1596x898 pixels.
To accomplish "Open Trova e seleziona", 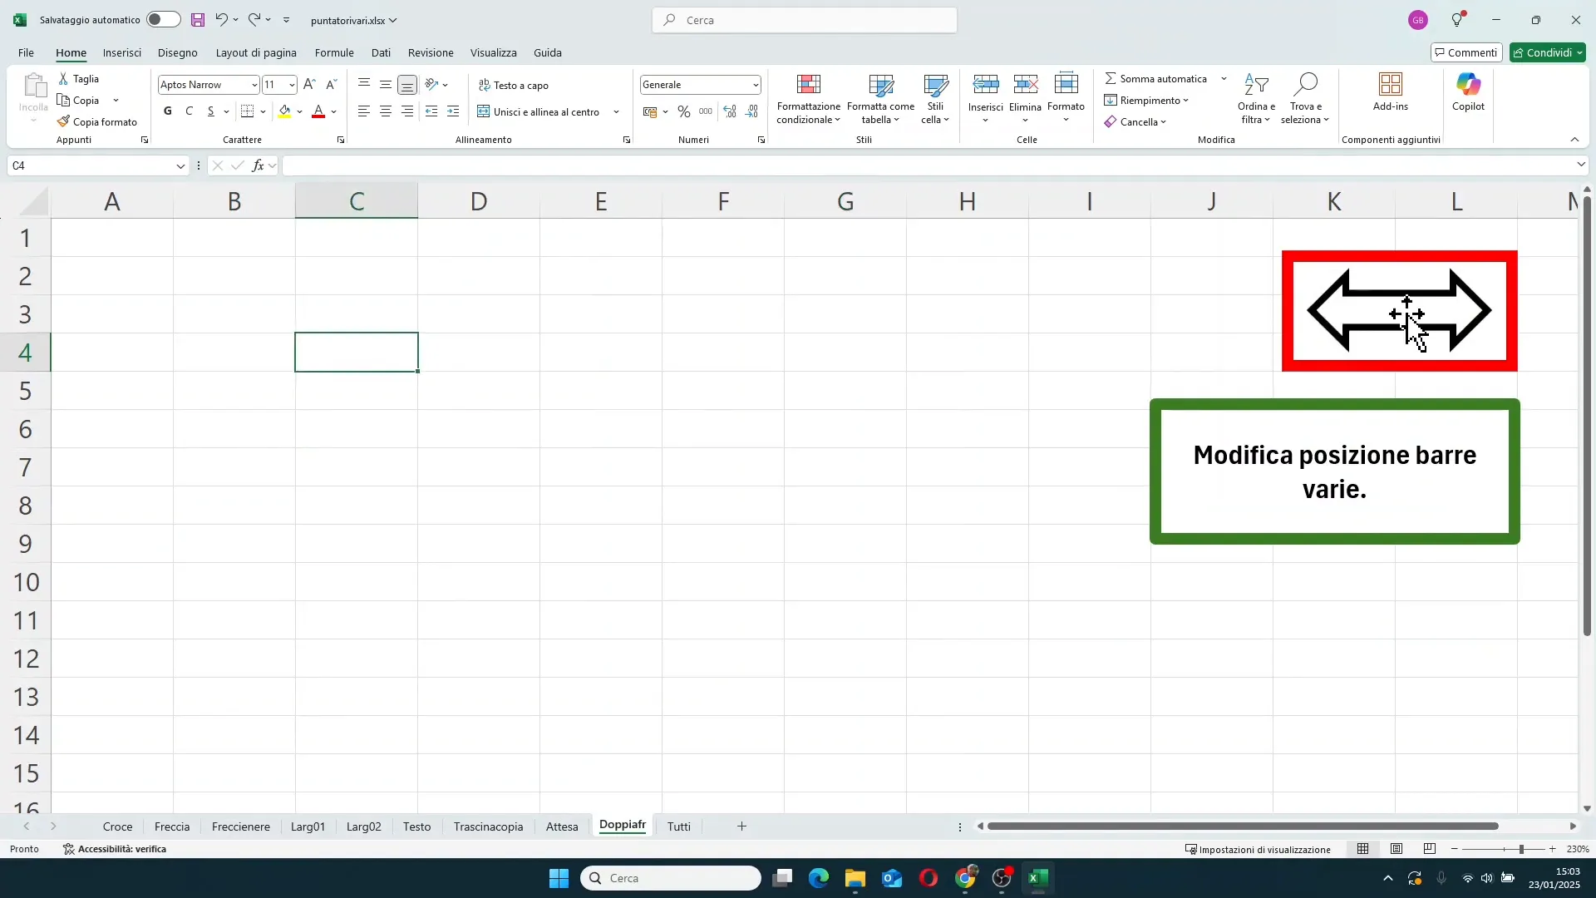I will [1305, 98].
